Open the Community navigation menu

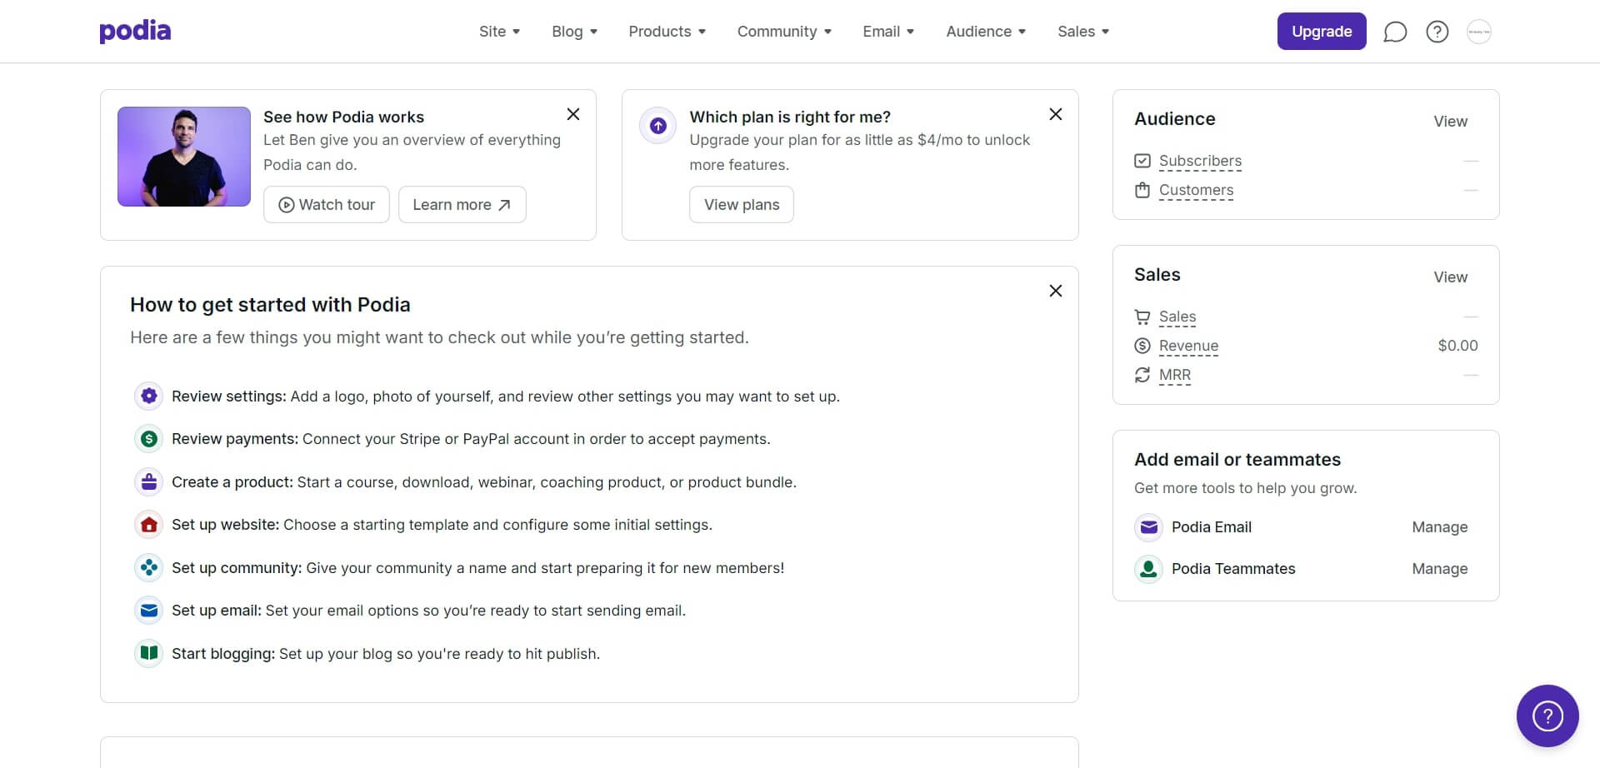784,32
